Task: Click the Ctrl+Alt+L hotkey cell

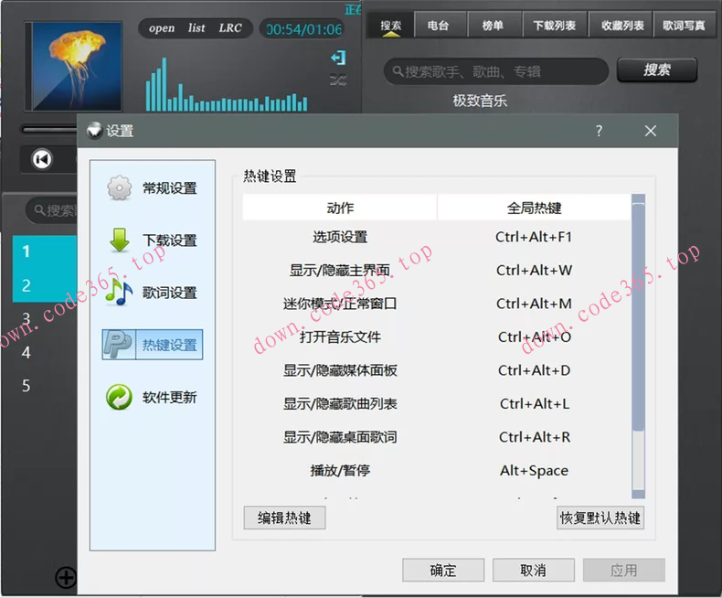Action: point(534,403)
